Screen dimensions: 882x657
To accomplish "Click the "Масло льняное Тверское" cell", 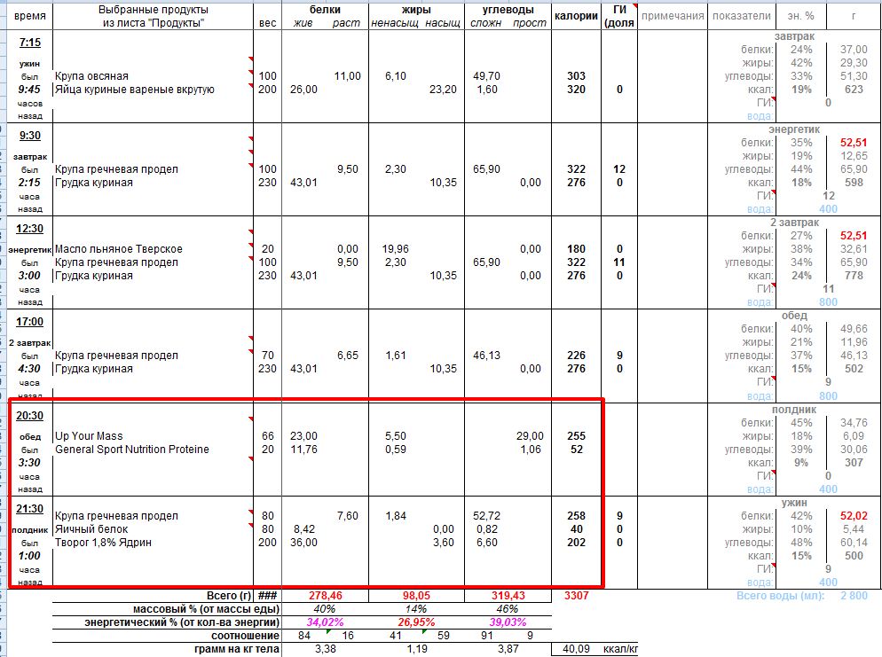I will (x=119, y=249).
